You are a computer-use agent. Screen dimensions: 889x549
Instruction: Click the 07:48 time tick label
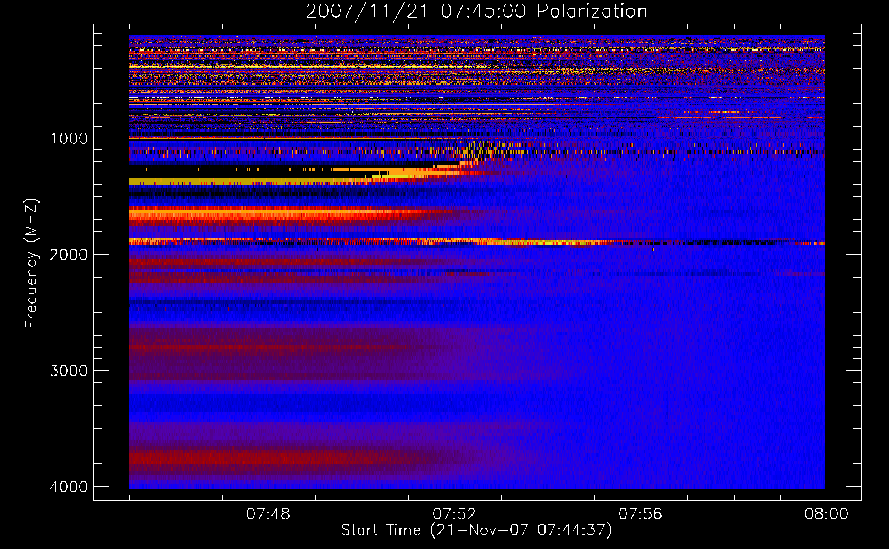coord(268,514)
